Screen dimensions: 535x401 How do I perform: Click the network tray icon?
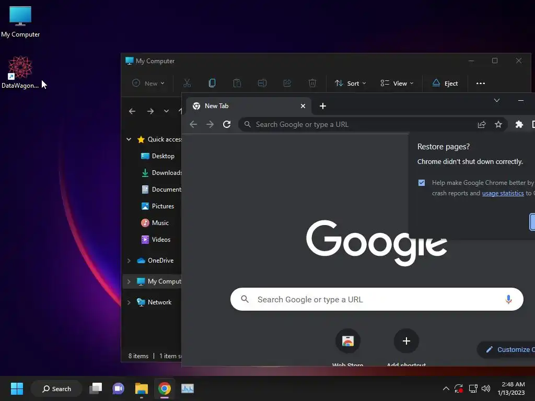(x=473, y=388)
